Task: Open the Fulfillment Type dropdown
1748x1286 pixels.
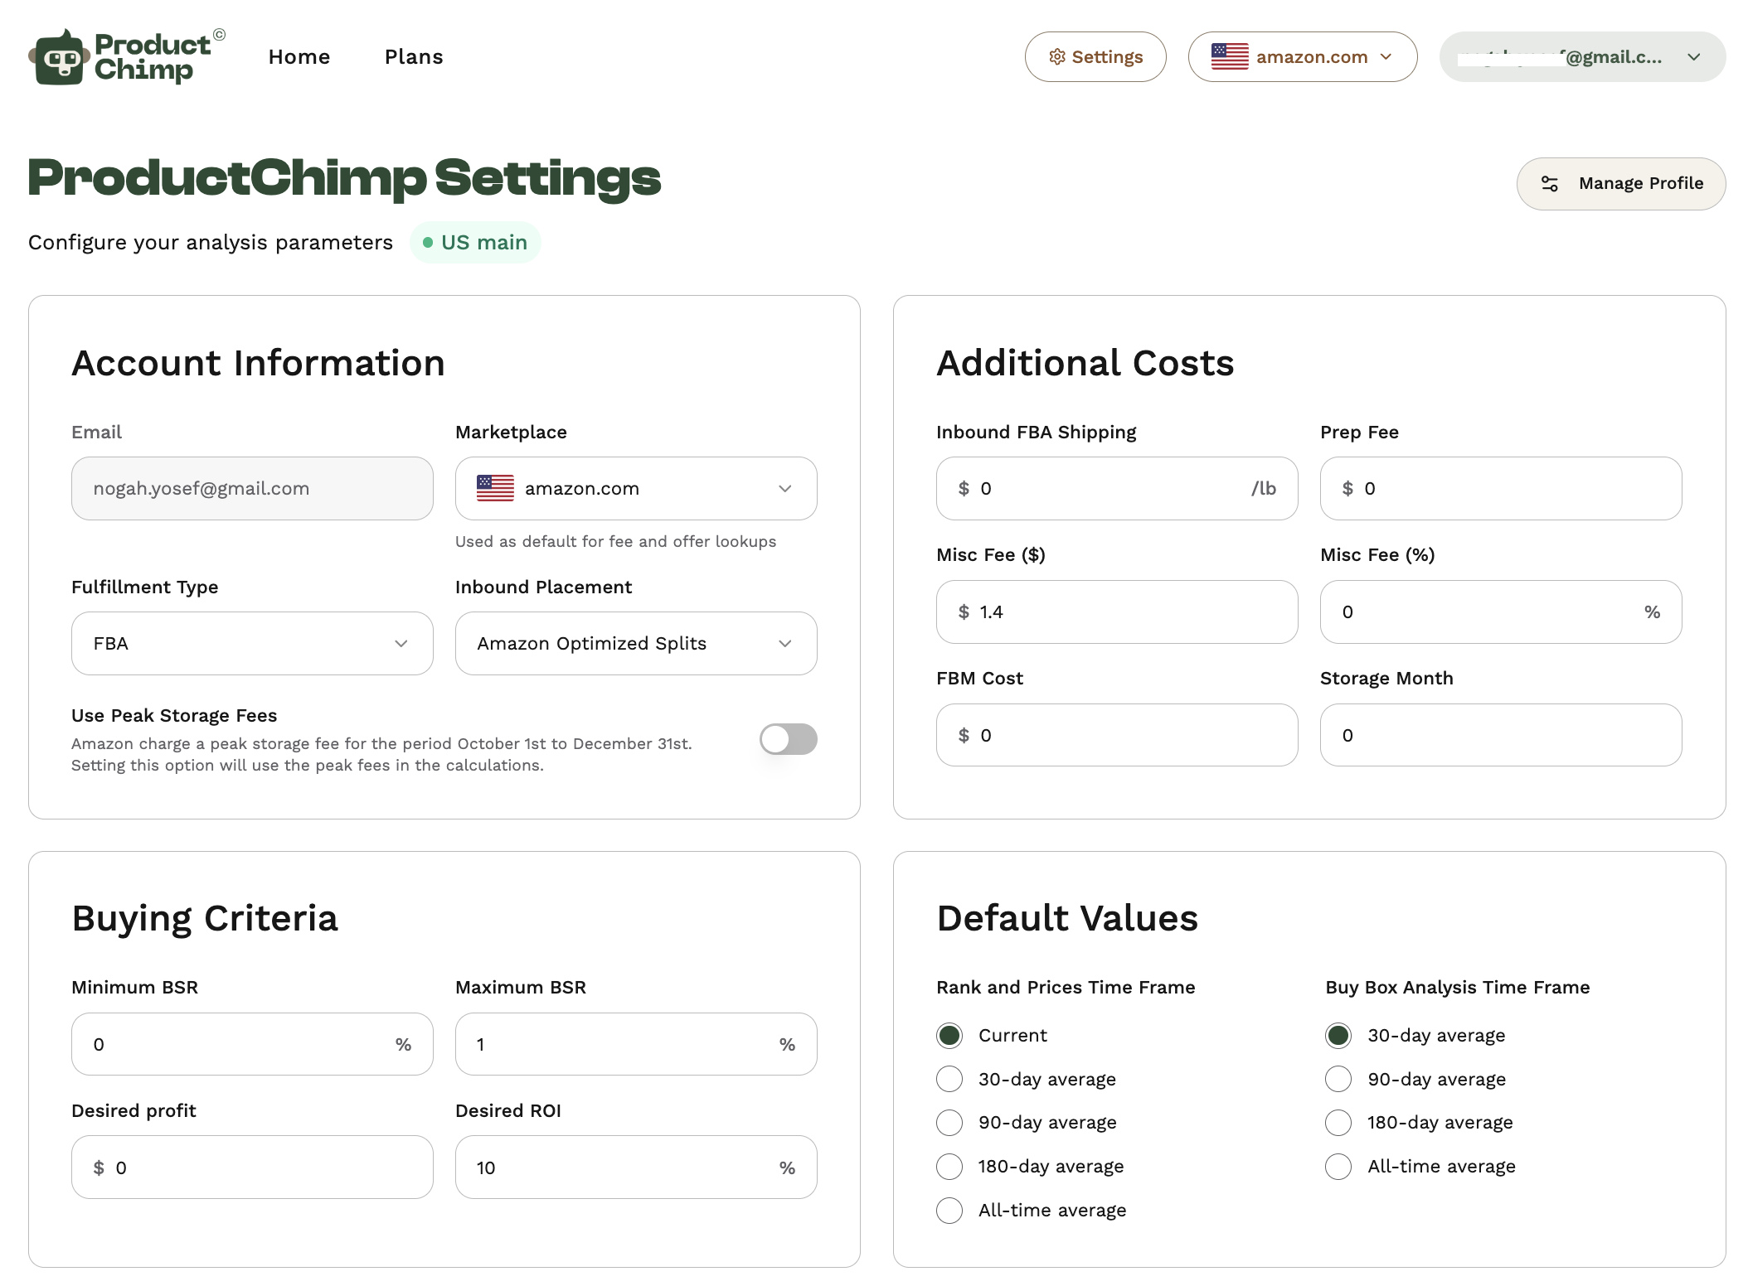Action: coord(252,644)
